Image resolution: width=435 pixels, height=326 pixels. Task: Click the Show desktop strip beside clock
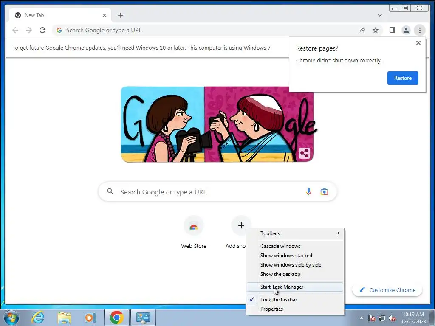click(x=432, y=318)
